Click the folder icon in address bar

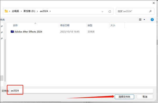6,11
